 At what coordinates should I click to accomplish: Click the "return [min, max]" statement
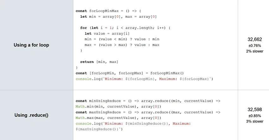[x=99, y=62]
